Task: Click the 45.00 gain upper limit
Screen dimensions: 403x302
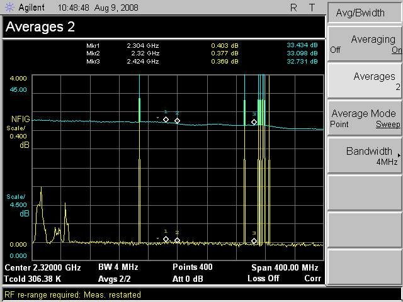Action: (x=18, y=89)
